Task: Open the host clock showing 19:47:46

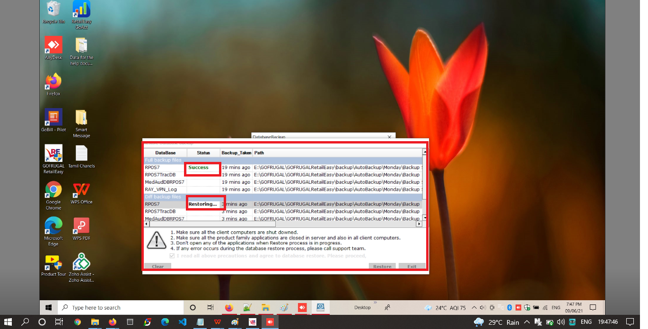Action: point(607,322)
